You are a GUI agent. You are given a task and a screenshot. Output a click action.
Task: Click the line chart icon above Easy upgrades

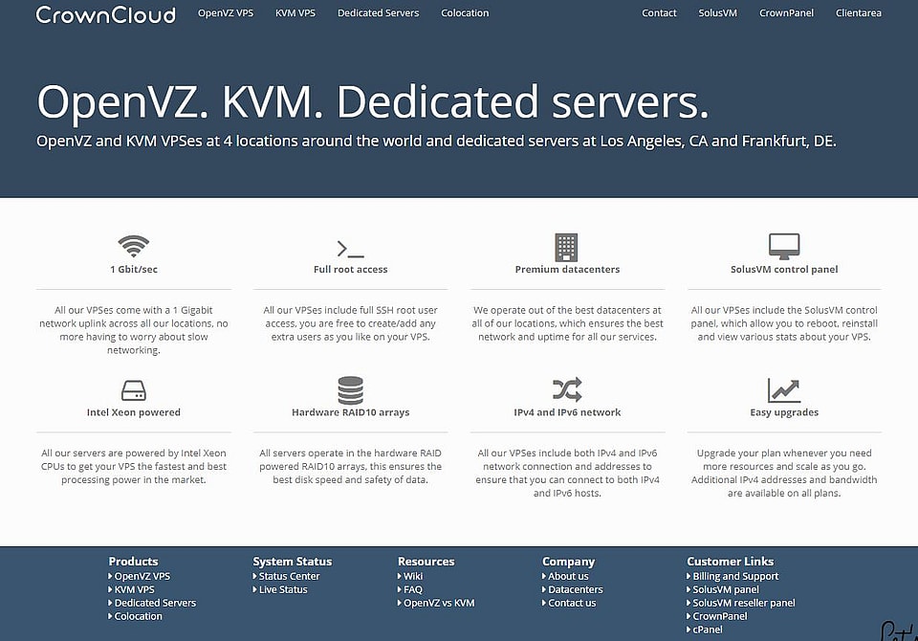pos(784,390)
